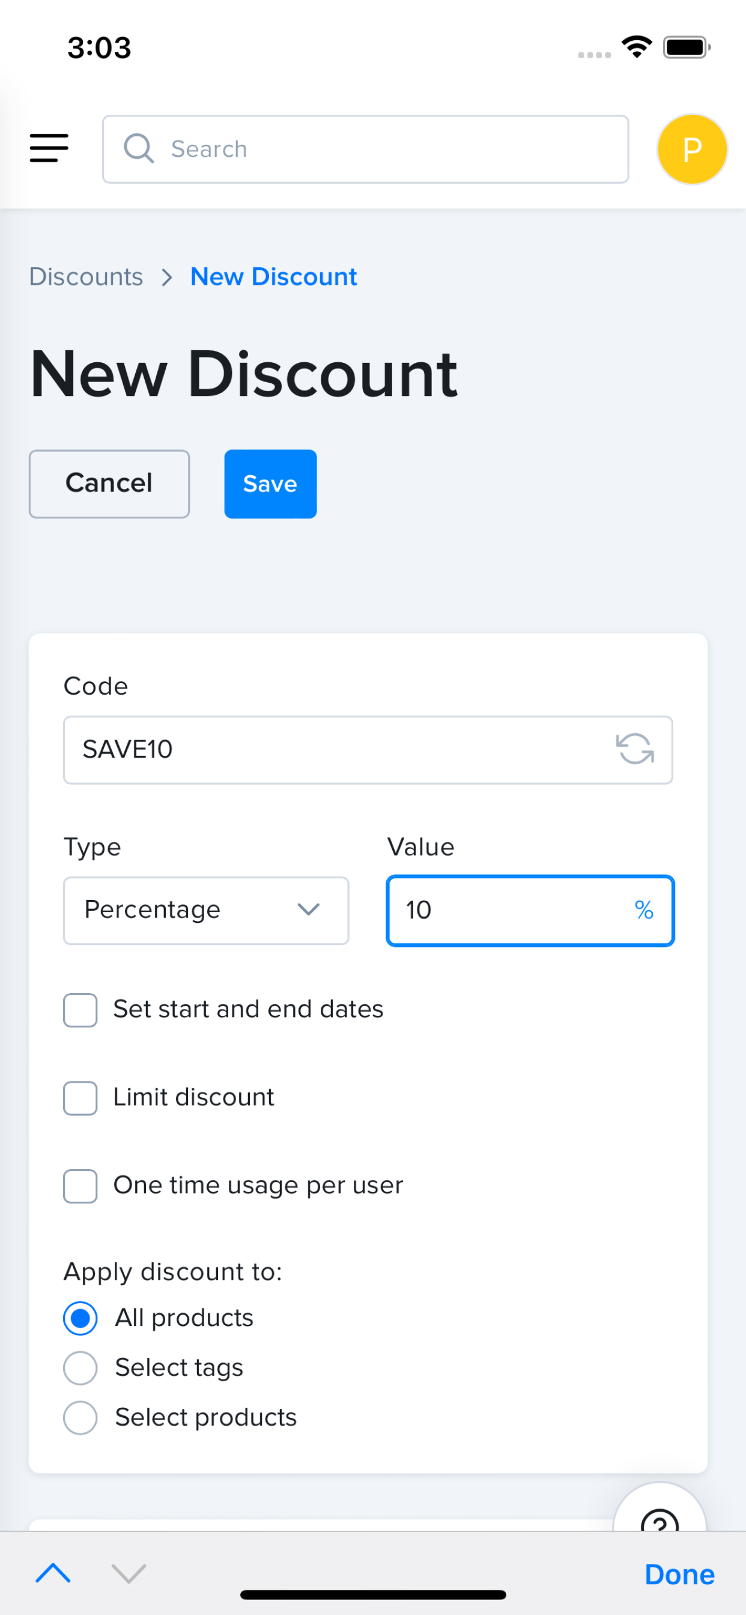Tap the breadcrumb separator chevron
The image size is (746, 1615).
pyautogui.click(x=167, y=277)
